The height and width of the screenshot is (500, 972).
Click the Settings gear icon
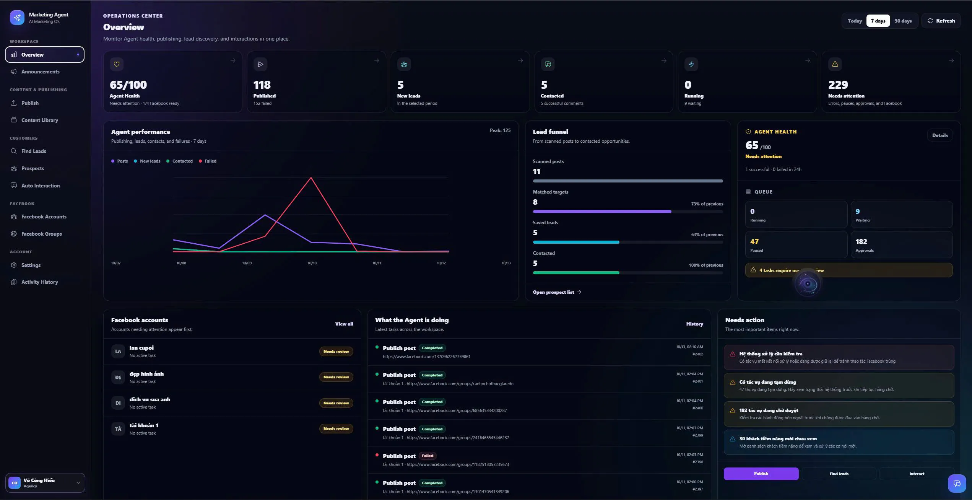(x=14, y=265)
